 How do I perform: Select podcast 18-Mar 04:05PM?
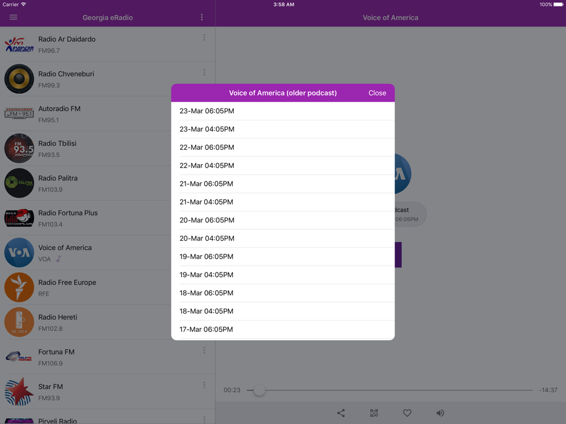pos(283,311)
